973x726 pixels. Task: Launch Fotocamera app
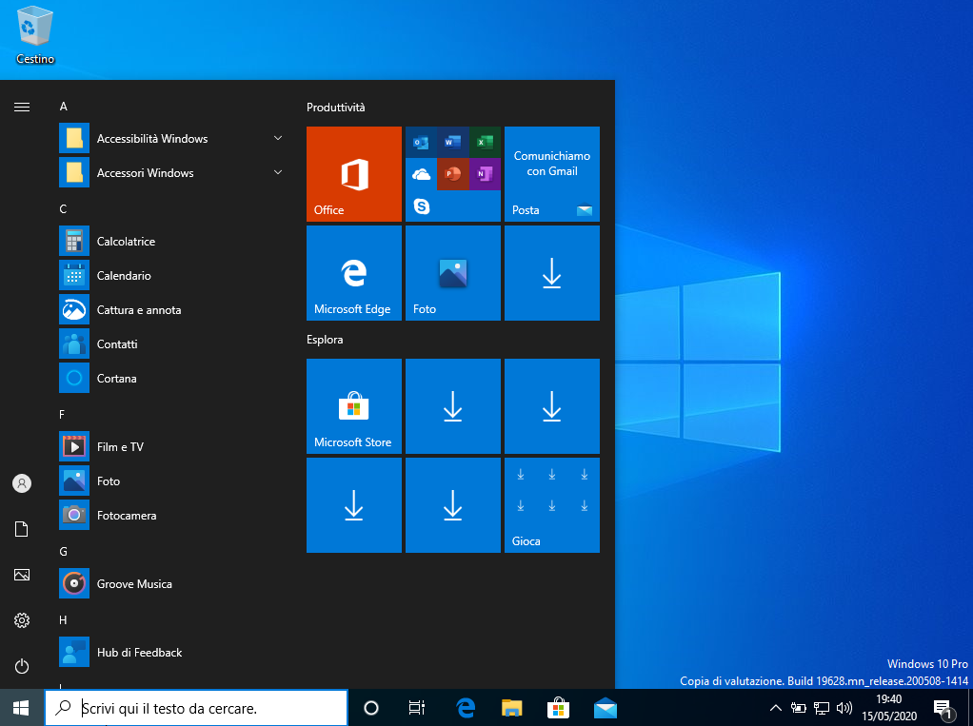(x=172, y=515)
